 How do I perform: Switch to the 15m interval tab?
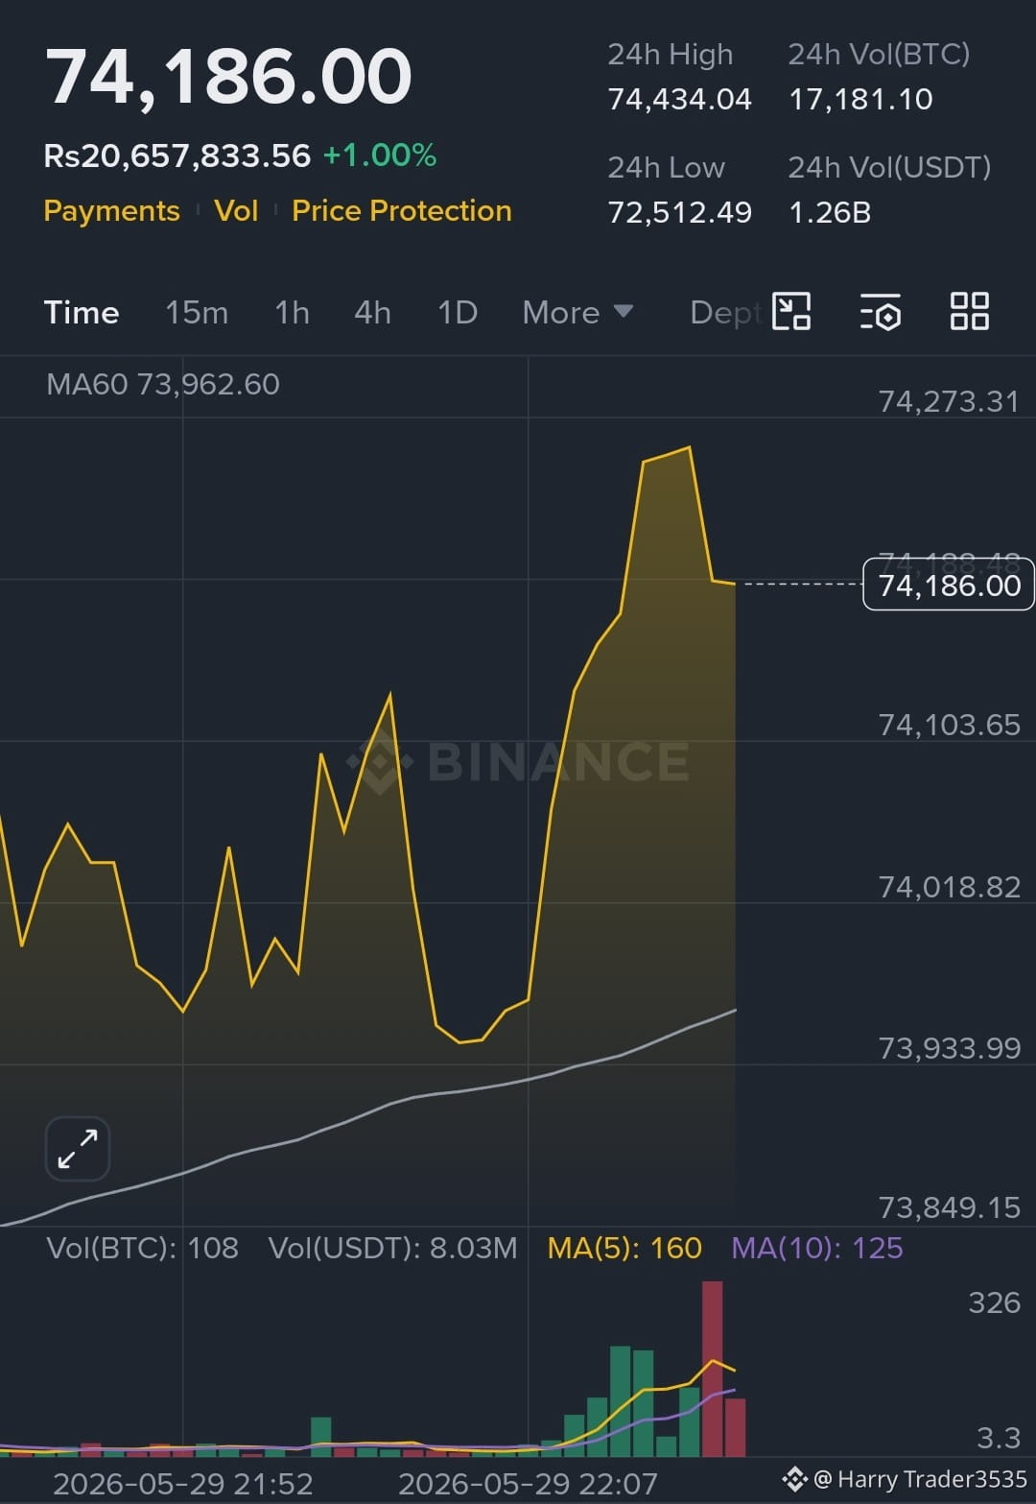point(197,313)
